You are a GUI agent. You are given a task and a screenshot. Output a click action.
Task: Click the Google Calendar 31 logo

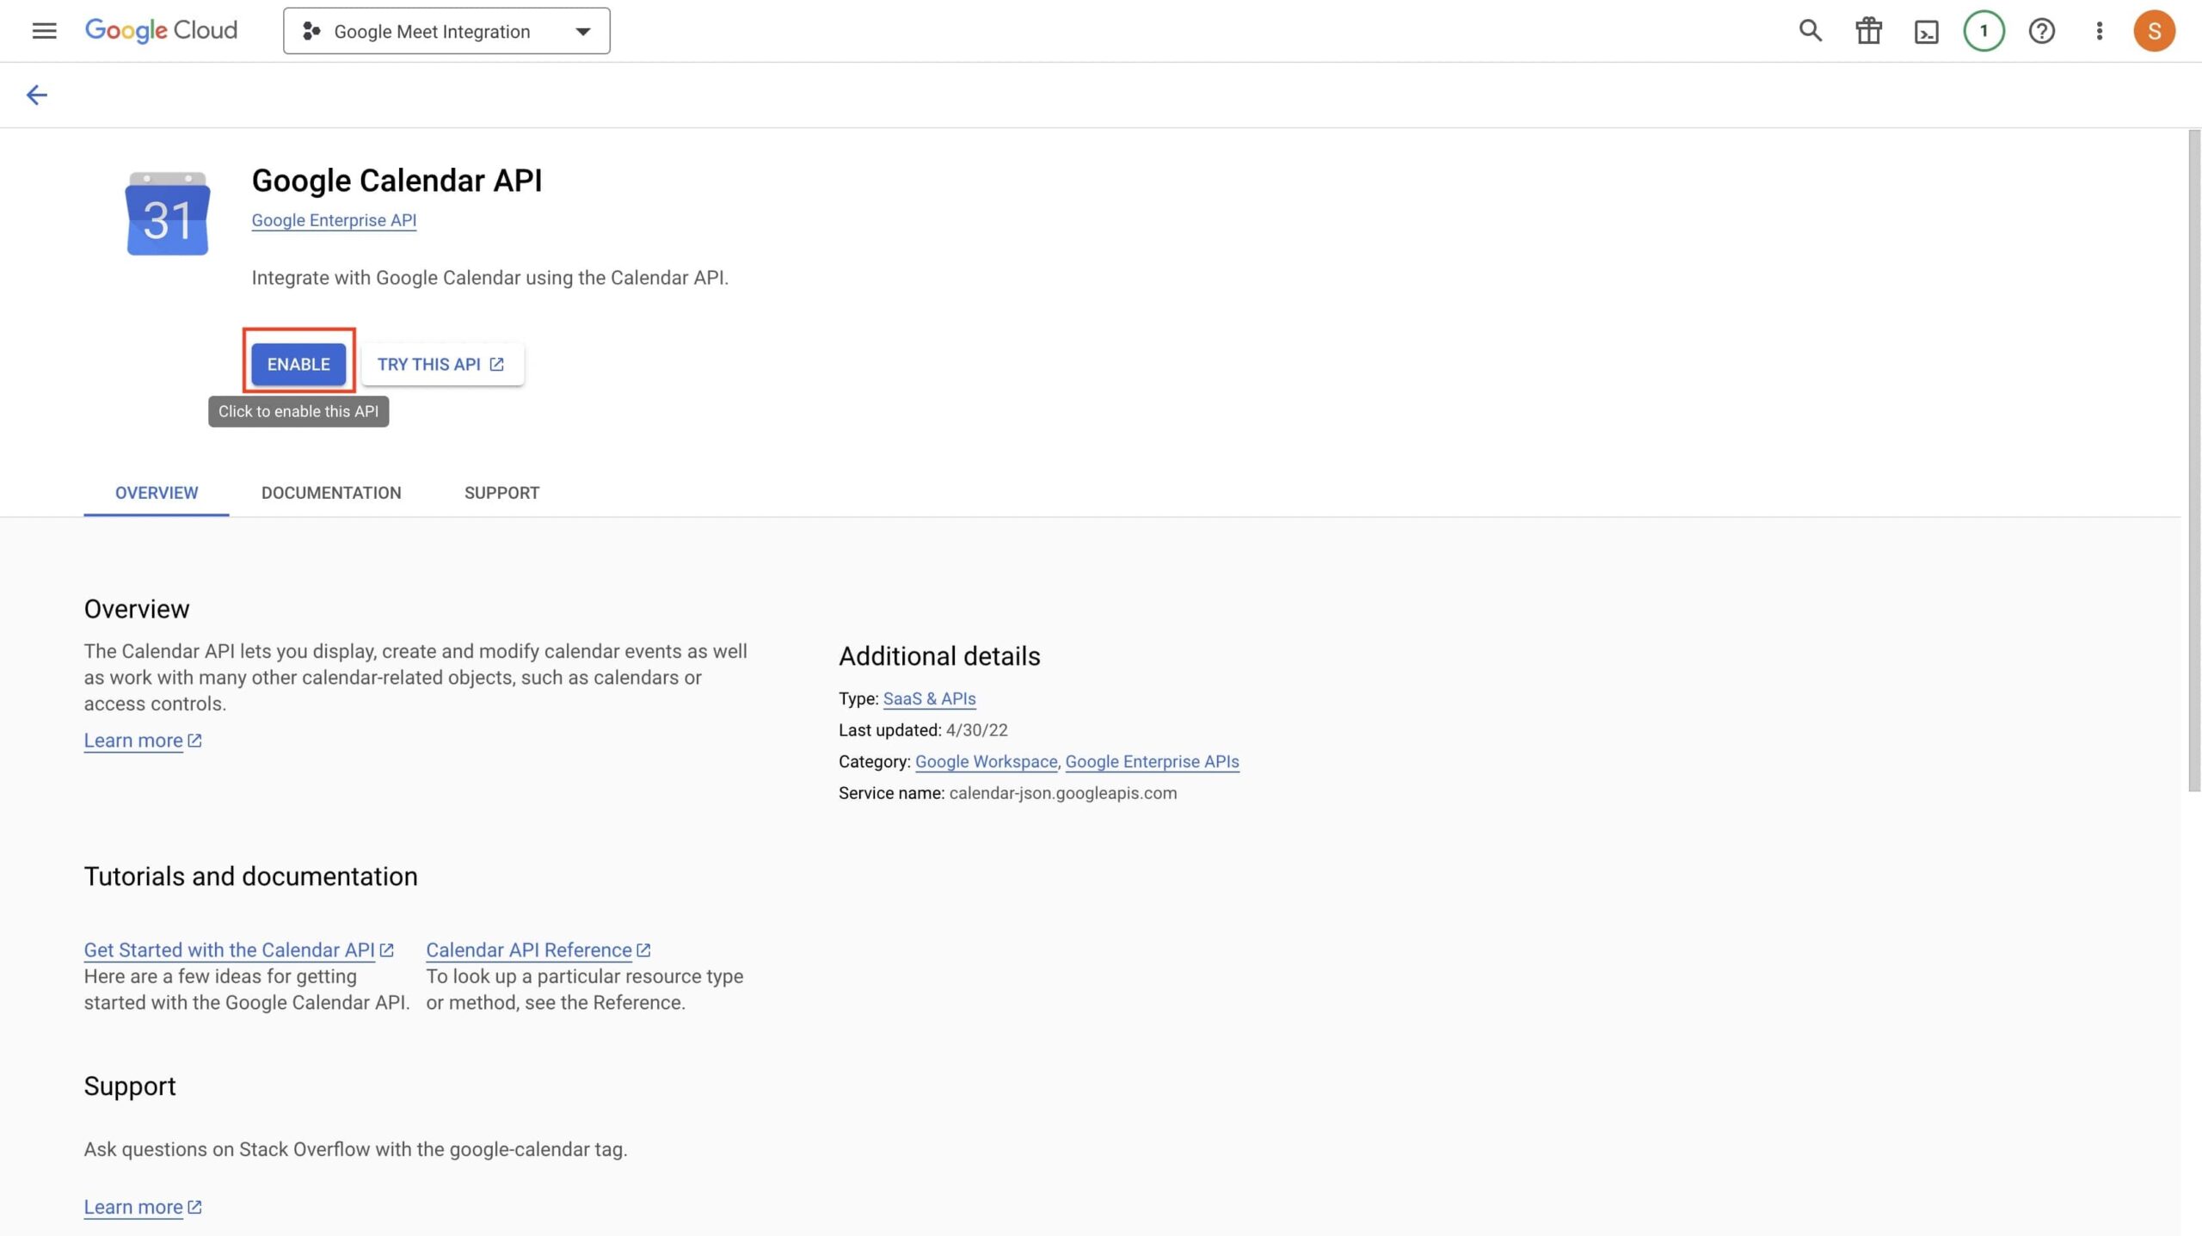[x=168, y=213]
